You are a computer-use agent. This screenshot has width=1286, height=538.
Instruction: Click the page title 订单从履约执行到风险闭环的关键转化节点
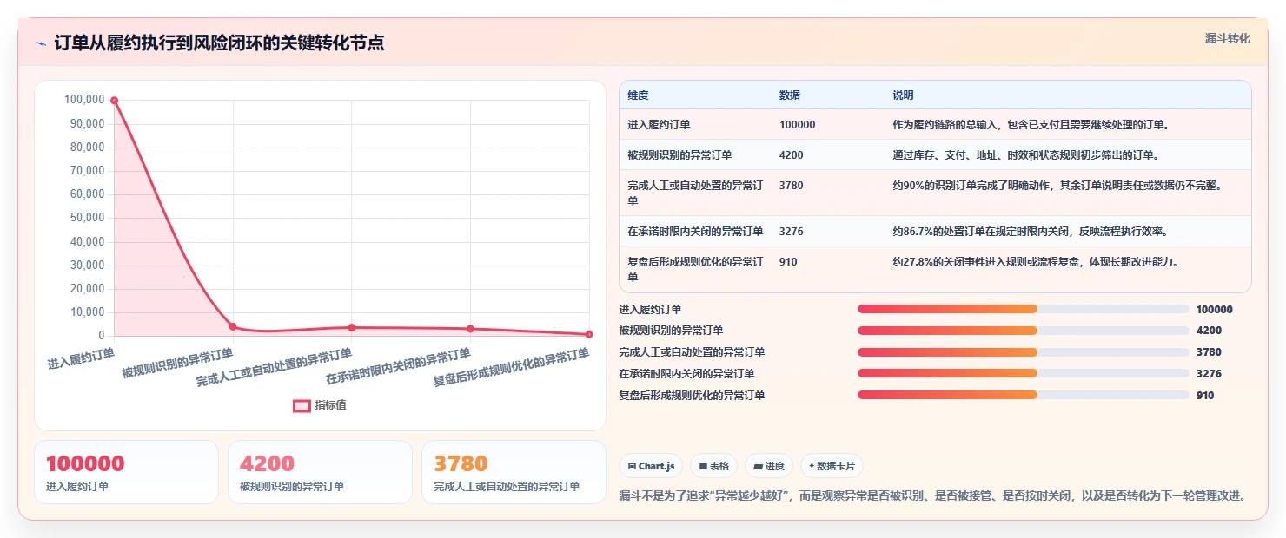click(219, 43)
